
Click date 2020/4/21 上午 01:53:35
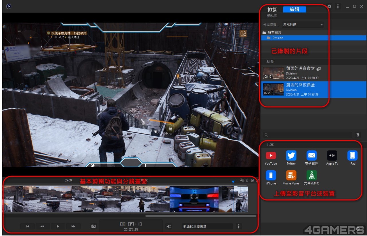point(302,94)
